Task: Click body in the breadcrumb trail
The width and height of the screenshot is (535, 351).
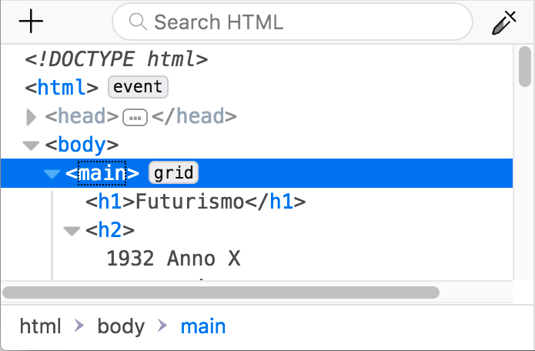Action: 121,326
